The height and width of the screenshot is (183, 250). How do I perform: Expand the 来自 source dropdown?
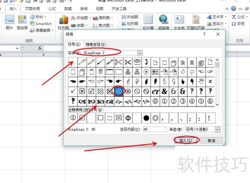tap(217, 130)
